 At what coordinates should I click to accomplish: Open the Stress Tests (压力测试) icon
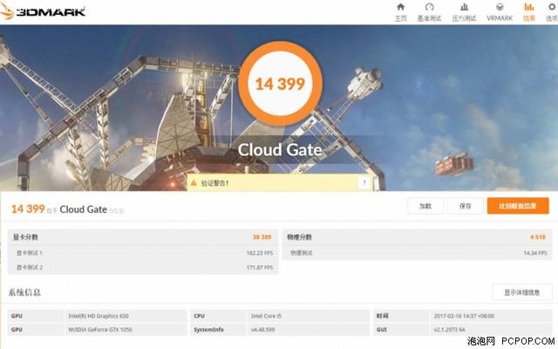click(x=464, y=7)
